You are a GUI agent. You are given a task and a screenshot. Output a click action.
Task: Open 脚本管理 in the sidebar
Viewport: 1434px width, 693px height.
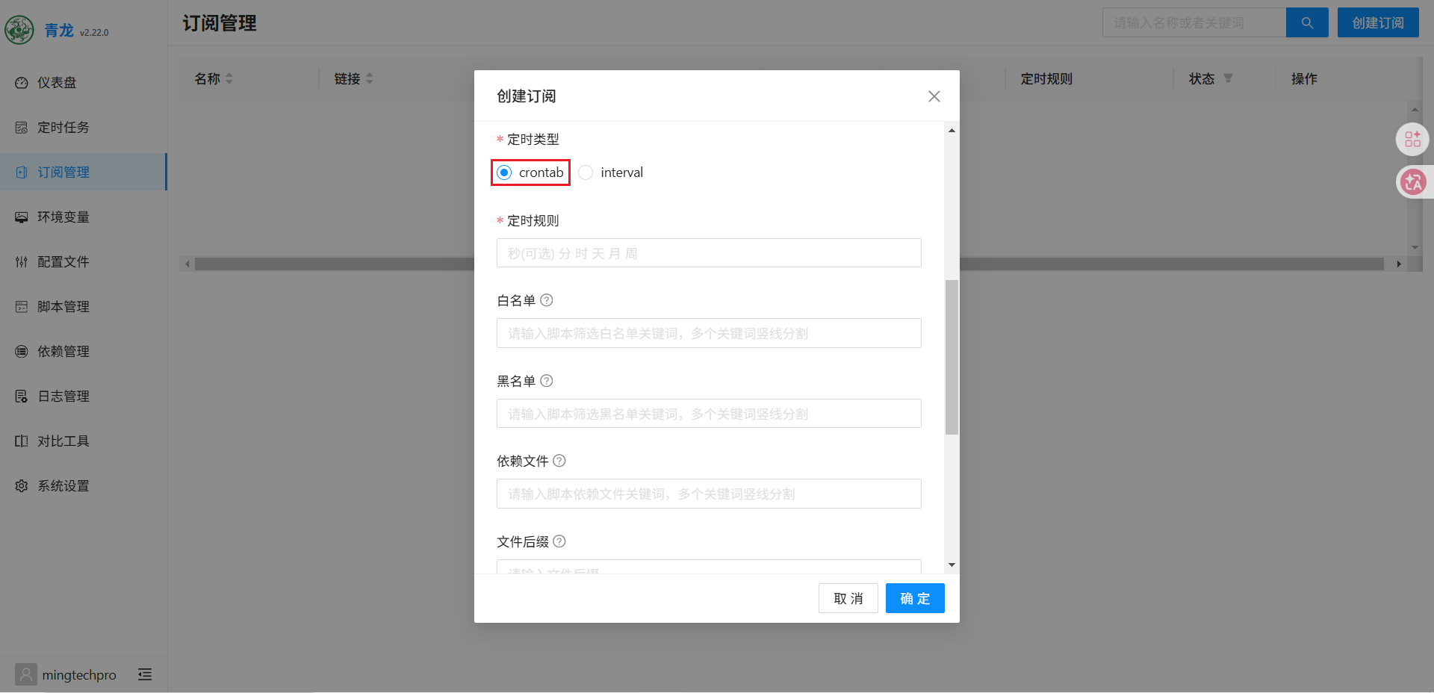[84, 306]
